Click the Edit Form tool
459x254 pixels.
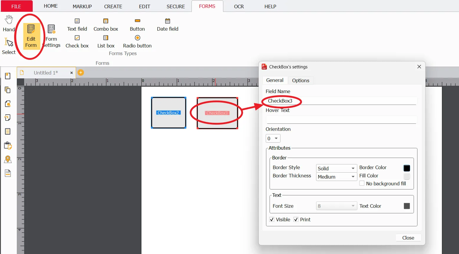31,36
